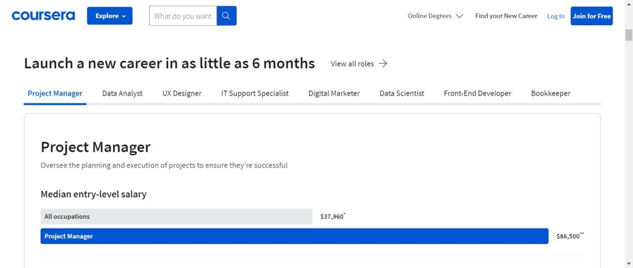Image resolution: width=633 pixels, height=268 pixels.
Task: Expand the Online Degrees menu
Action: [435, 16]
